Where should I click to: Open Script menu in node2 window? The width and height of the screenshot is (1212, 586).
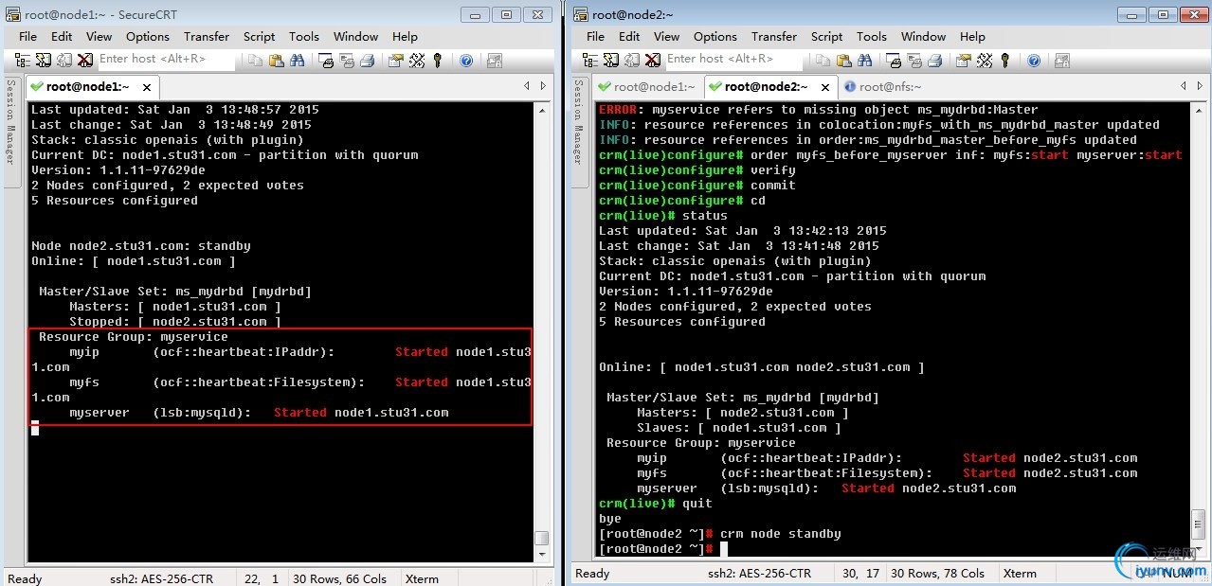(826, 36)
